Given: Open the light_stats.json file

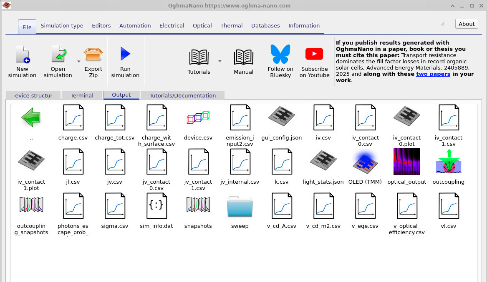Looking at the screenshot, I should coord(323,162).
